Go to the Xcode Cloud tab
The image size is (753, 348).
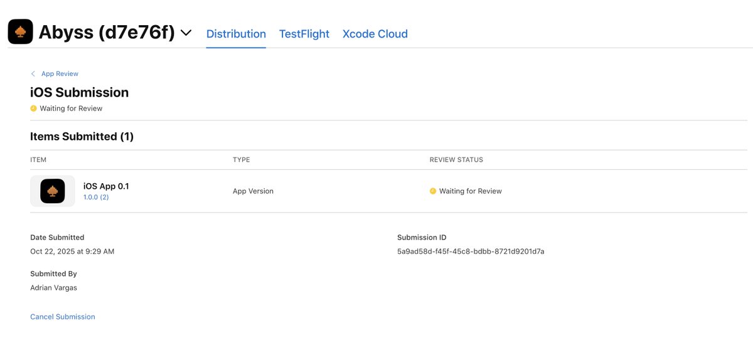coord(375,34)
